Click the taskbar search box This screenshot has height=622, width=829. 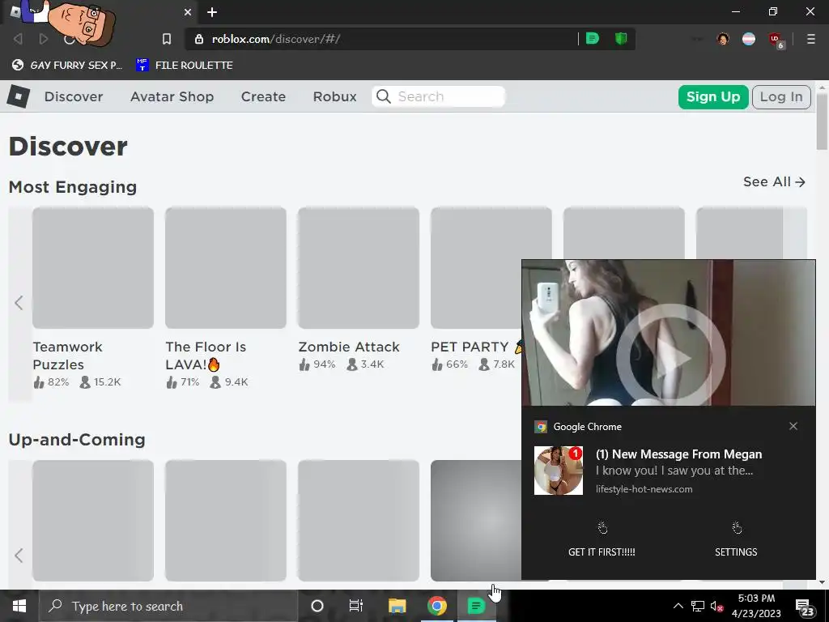(168, 606)
